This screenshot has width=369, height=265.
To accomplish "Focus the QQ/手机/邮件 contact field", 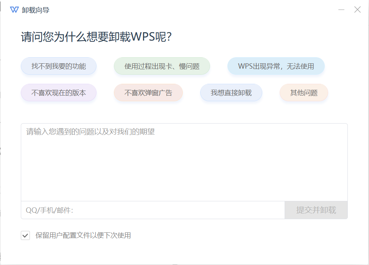I will click(x=153, y=210).
